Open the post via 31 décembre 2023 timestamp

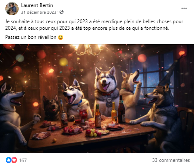click(x=38, y=12)
